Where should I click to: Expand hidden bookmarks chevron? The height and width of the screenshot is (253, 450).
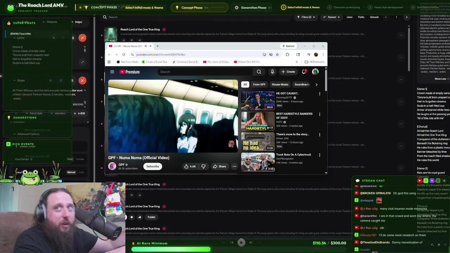tap(297, 62)
